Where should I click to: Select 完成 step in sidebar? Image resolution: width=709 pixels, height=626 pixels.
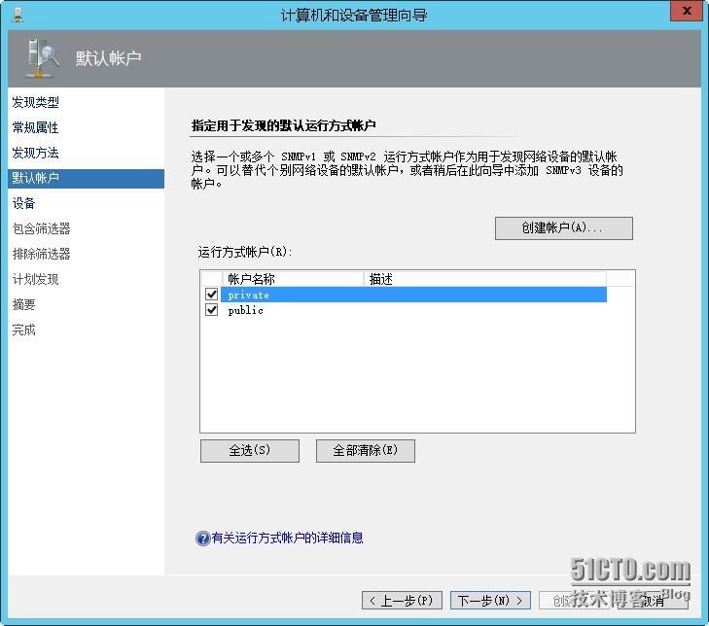23,330
